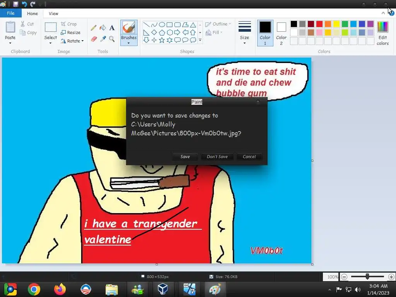The height and width of the screenshot is (297, 396).
Task: Click Cancel in the Paint dialog
Action: click(x=249, y=157)
